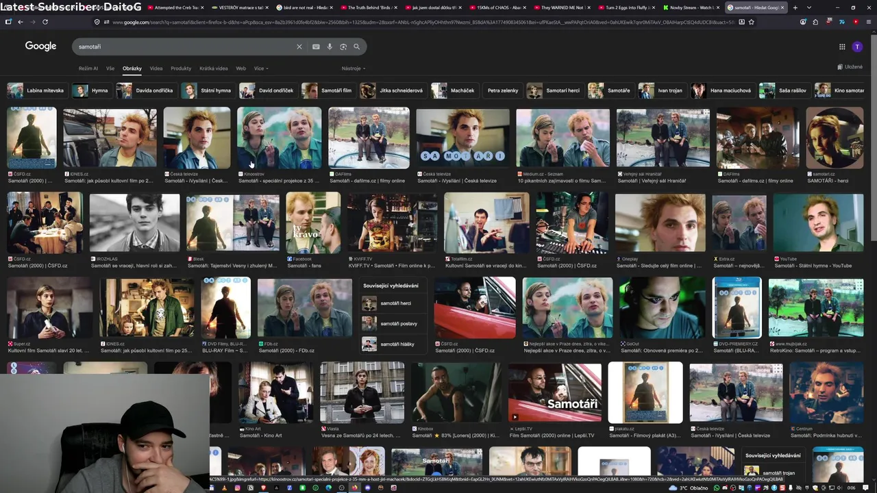Screen dimensions: 877x493
Task: Click the page vertical scrollbar
Action: [x=874, y=137]
